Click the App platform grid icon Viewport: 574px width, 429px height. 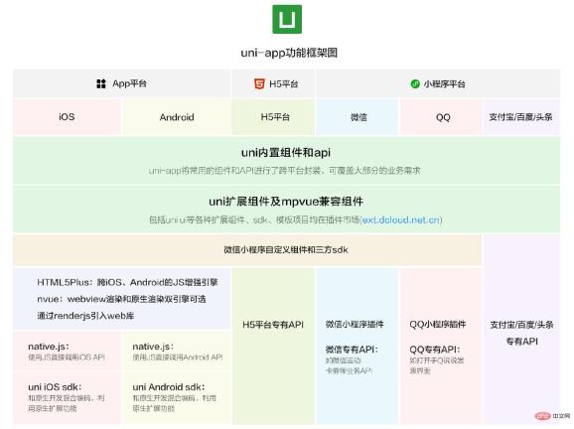[101, 83]
